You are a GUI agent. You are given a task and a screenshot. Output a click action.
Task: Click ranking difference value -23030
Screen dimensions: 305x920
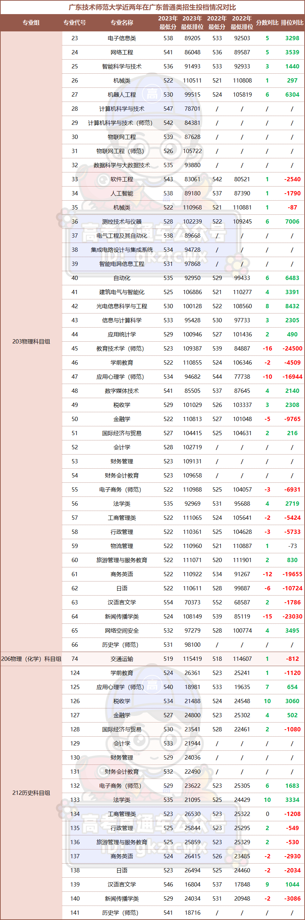point(292,616)
